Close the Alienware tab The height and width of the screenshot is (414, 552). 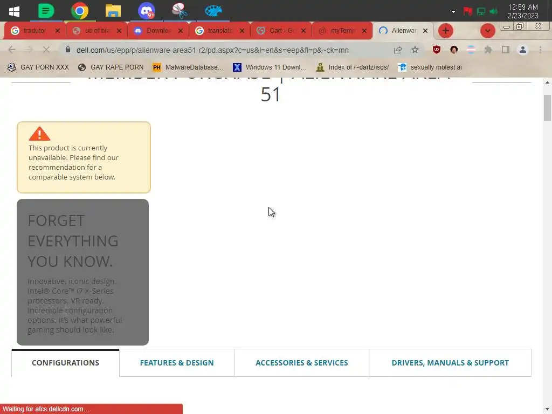click(425, 31)
